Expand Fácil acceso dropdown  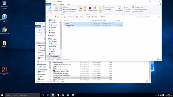[x=108, y=9]
